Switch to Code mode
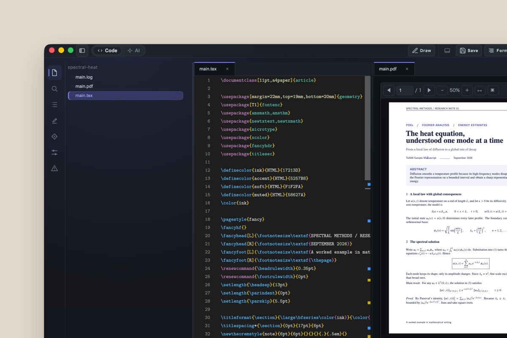The width and height of the screenshot is (507, 338). [x=107, y=51]
